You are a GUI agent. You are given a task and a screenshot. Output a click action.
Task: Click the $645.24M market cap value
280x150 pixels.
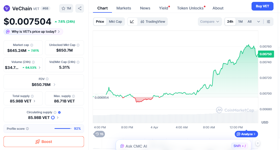(17, 51)
